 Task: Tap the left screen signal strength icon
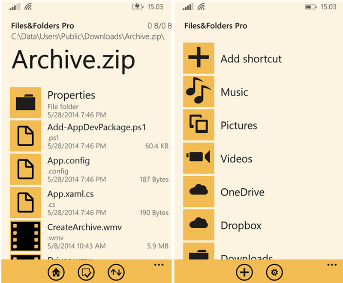click(x=15, y=7)
